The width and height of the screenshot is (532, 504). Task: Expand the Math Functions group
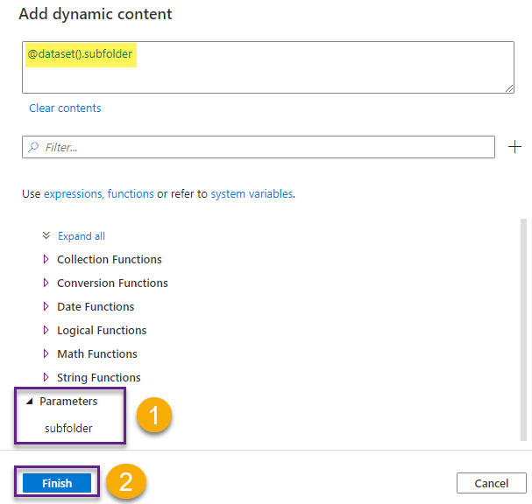[x=46, y=354]
